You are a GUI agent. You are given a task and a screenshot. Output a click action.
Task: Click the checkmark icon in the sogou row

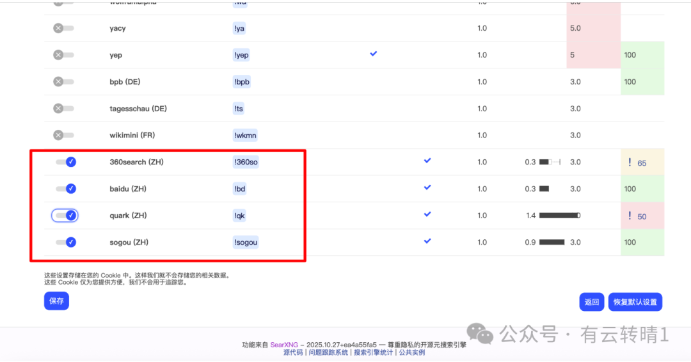pos(427,241)
